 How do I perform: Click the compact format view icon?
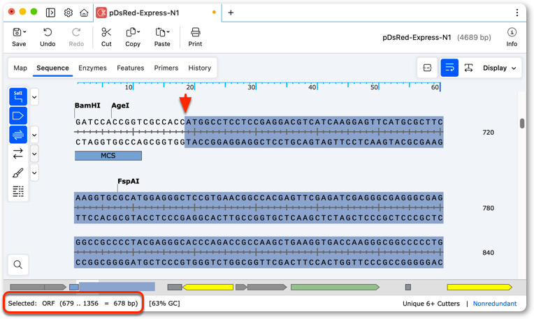pyautogui.click(x=427, y=68)
